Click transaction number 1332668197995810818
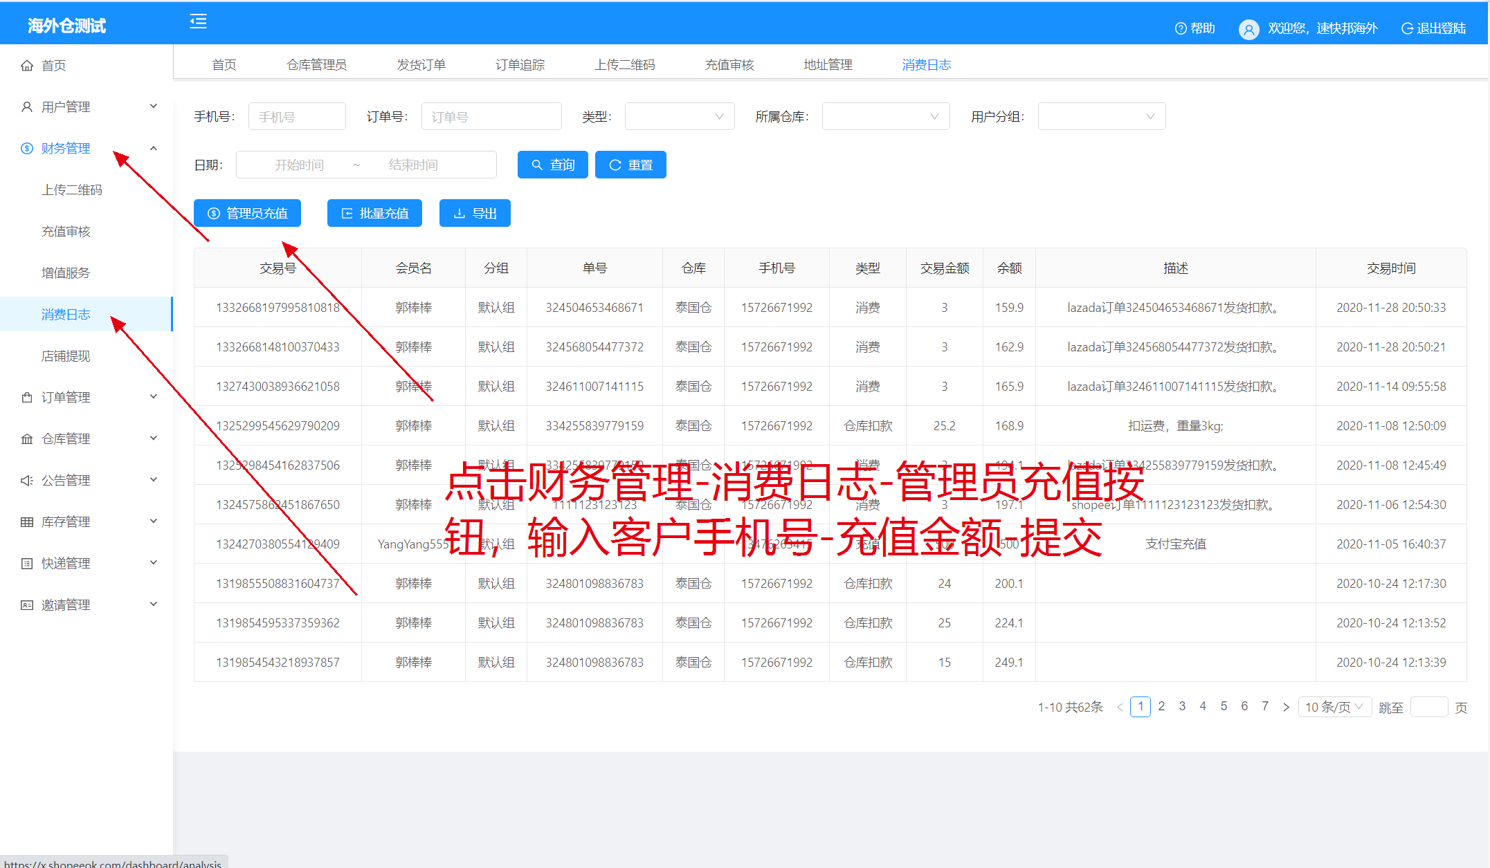Viewport: 1490px width, 868px height. [278, 307]
